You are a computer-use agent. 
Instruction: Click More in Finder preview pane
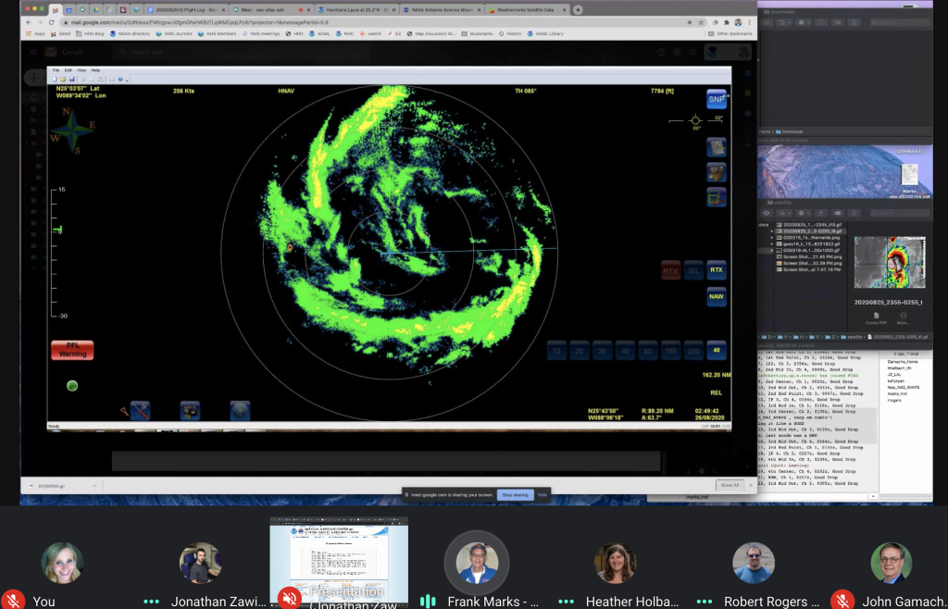click(904, 319)
